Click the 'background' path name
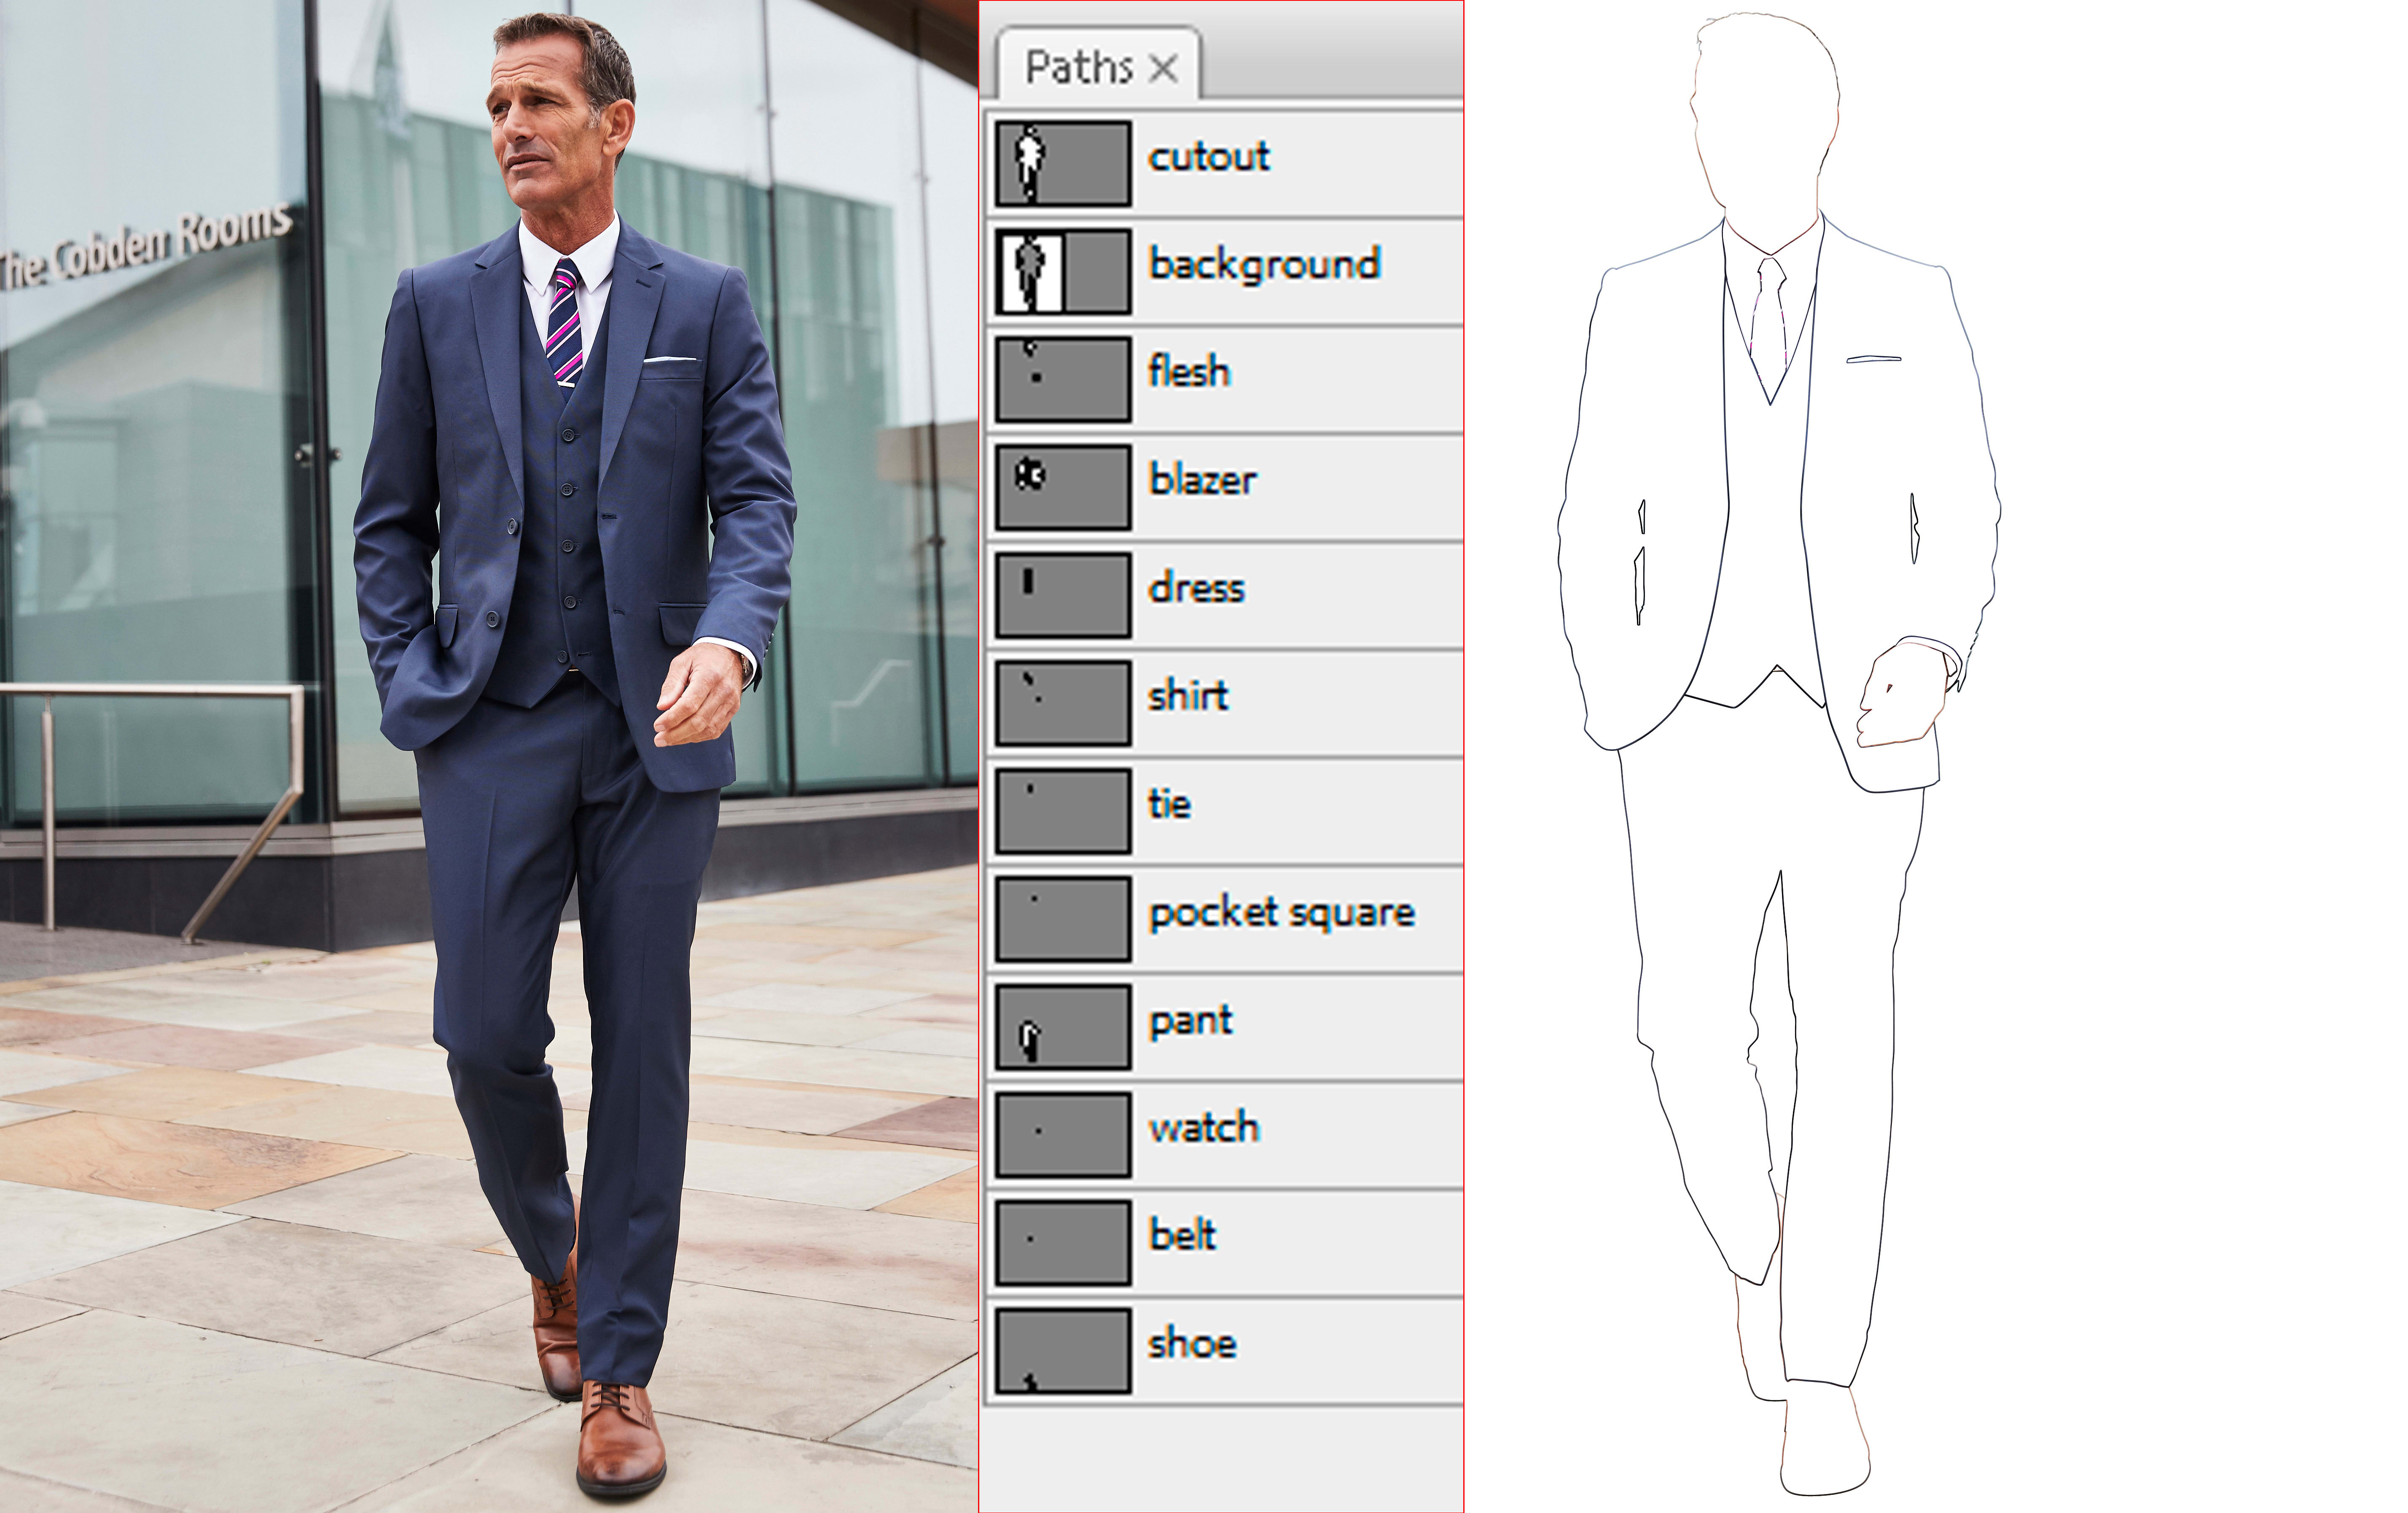The image size is (2408, 1513). pyautogui.click(x=1265, y=265)
